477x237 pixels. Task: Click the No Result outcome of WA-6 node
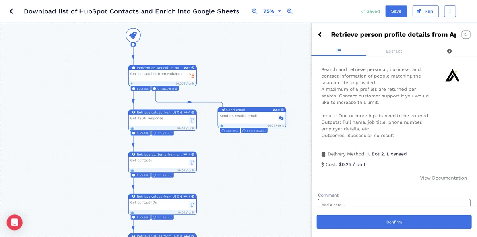[x=162, y=217]
